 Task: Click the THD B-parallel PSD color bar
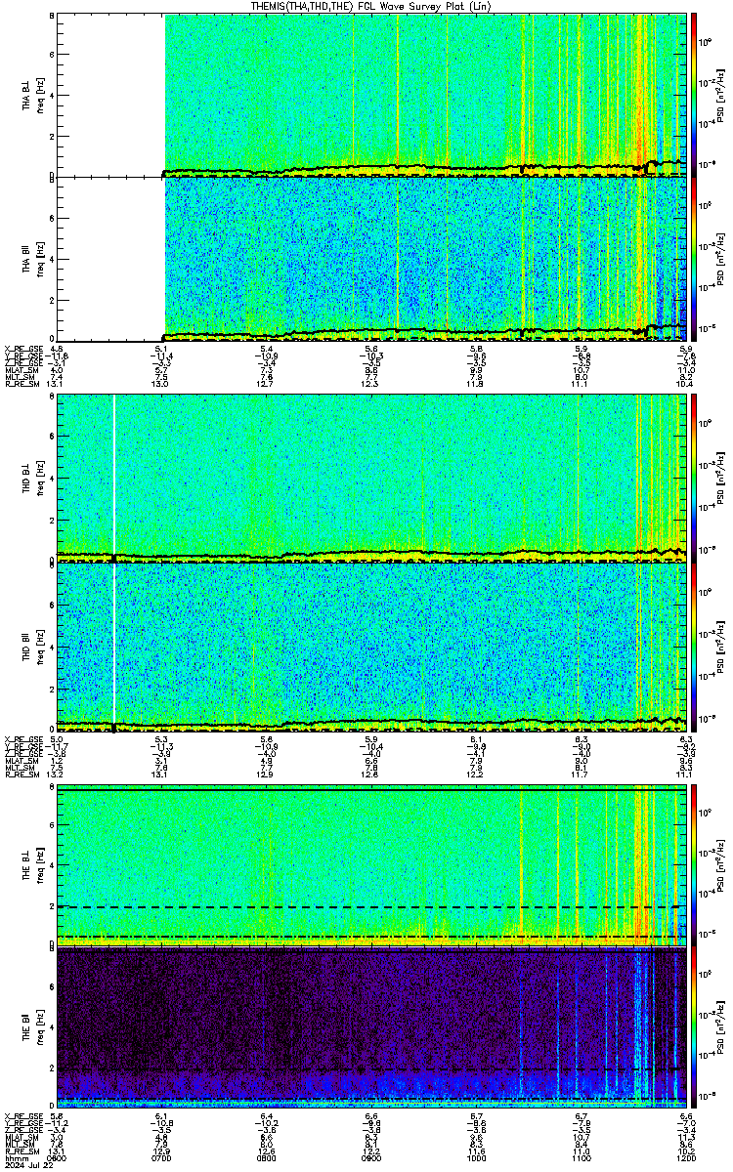[694, 647]
